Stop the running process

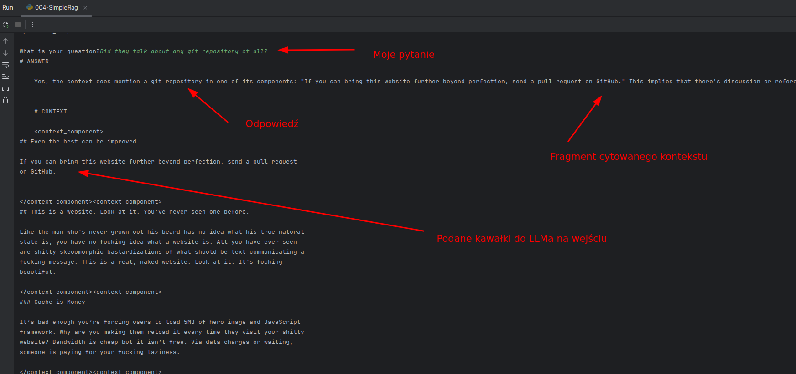point(18,25)
